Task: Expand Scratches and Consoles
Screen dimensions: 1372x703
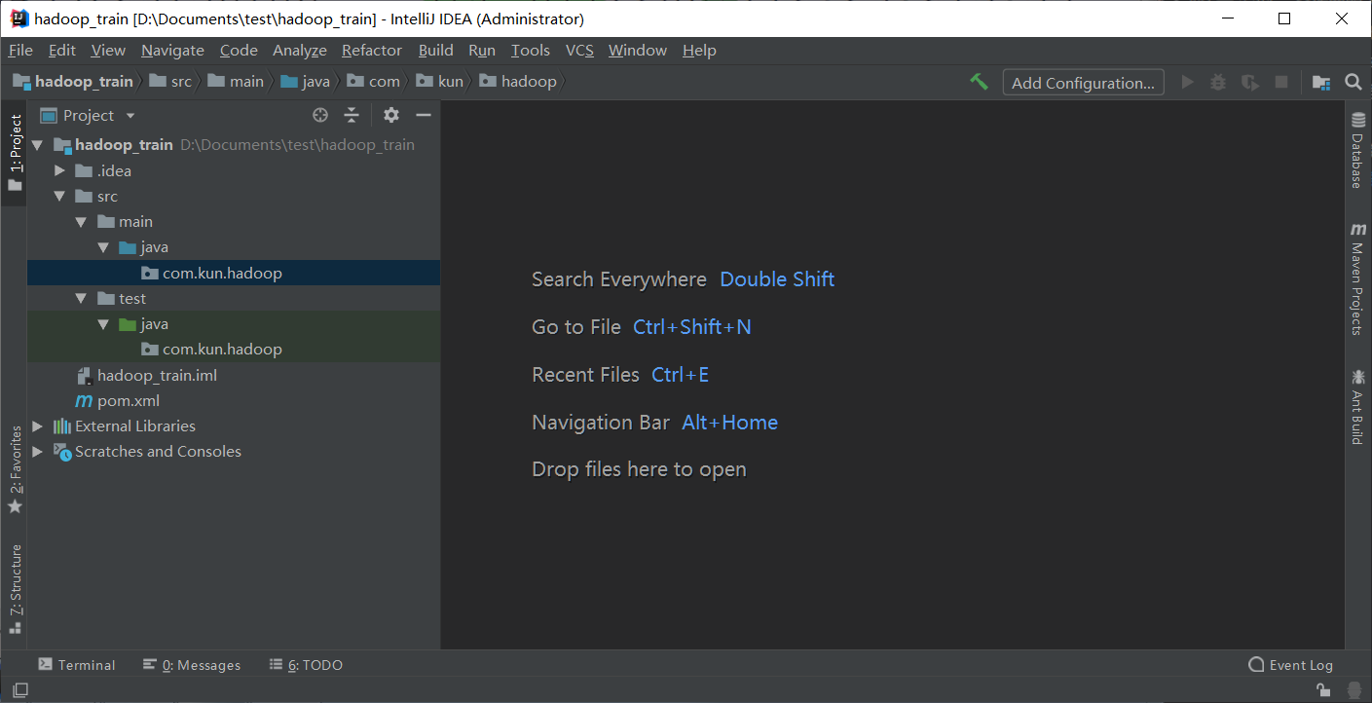Action: 38,452
